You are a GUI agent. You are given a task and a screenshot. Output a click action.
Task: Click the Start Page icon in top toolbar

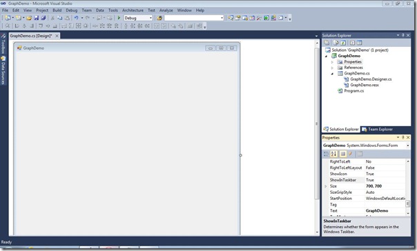266,18
